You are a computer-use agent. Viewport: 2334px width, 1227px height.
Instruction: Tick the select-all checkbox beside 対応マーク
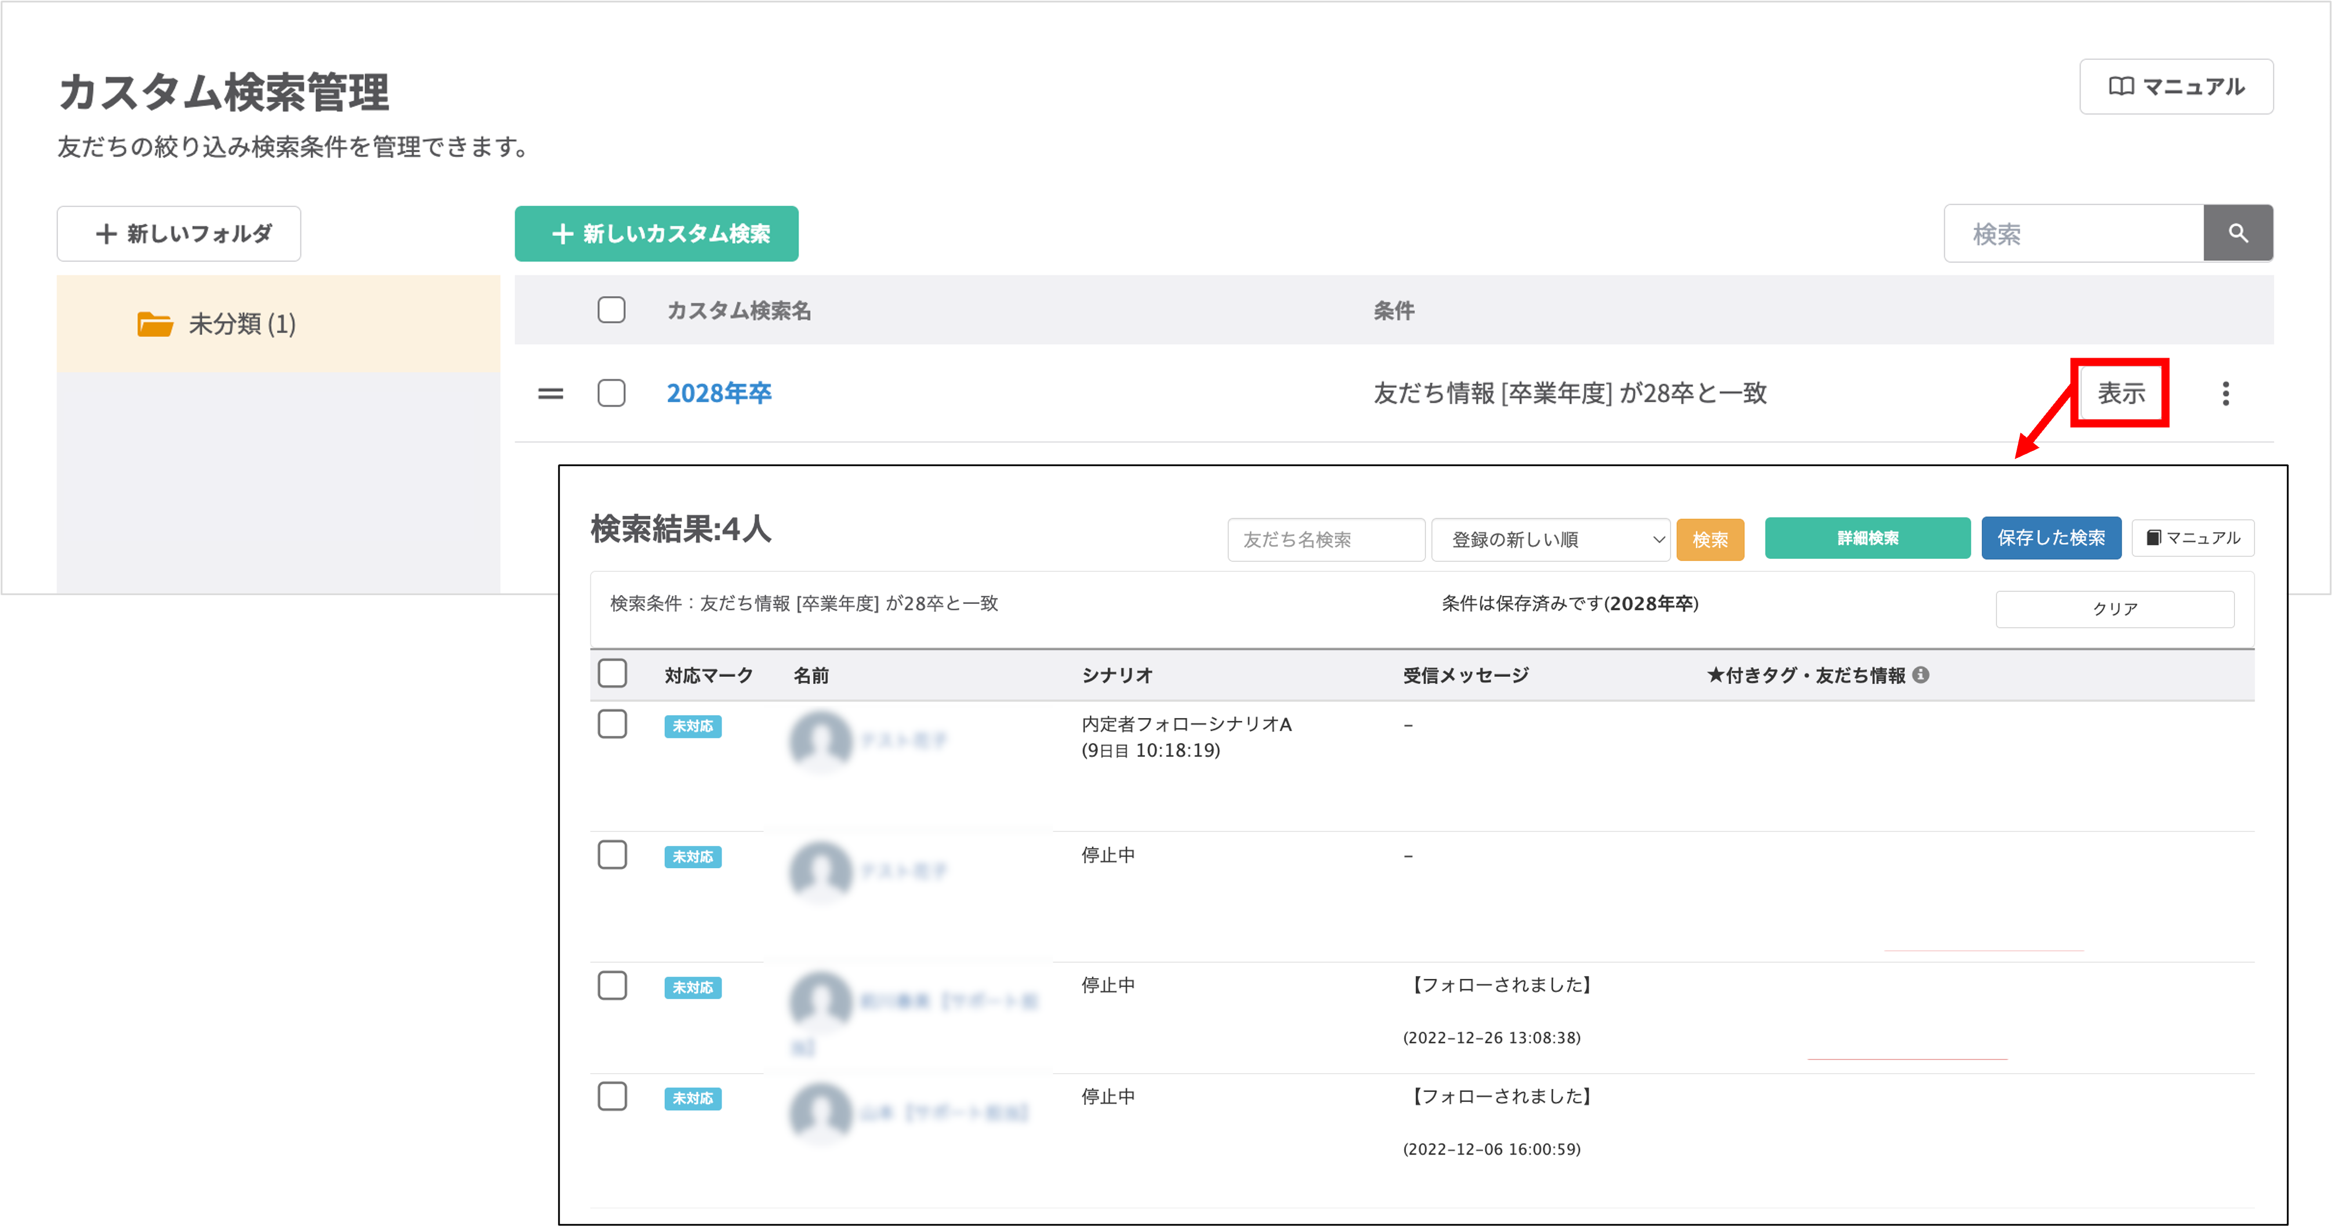[613, 673]
